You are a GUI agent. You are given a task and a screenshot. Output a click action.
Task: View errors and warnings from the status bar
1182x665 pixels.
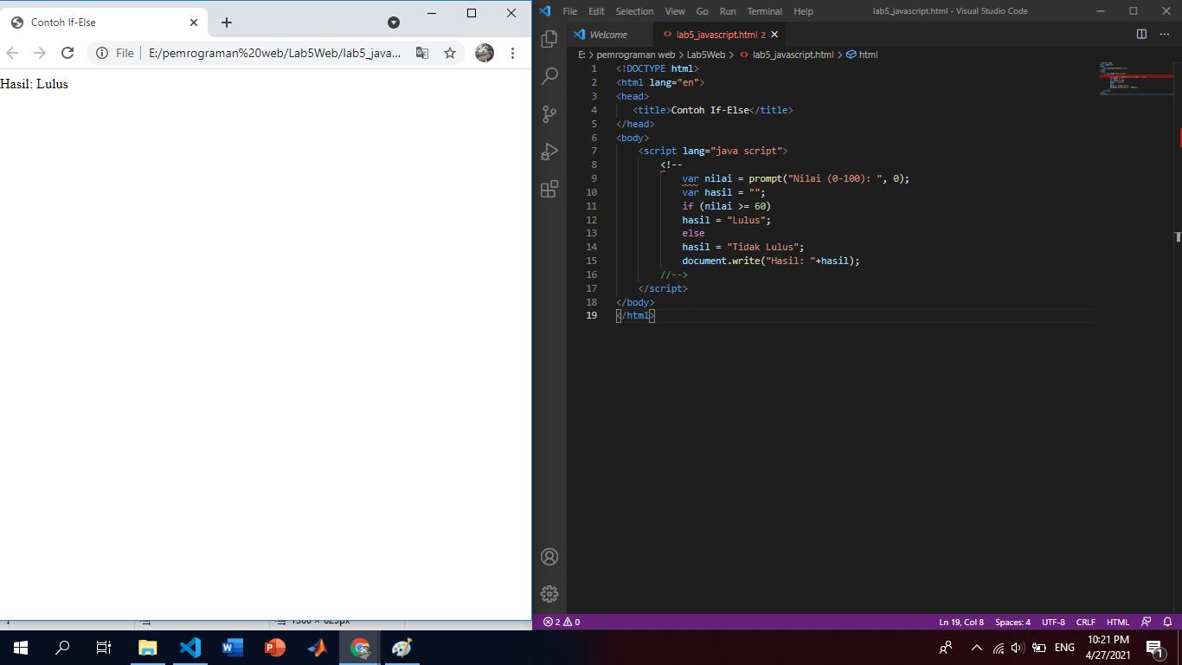(559, 622)
